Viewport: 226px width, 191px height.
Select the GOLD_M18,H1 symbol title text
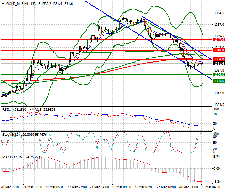[17, 4]
